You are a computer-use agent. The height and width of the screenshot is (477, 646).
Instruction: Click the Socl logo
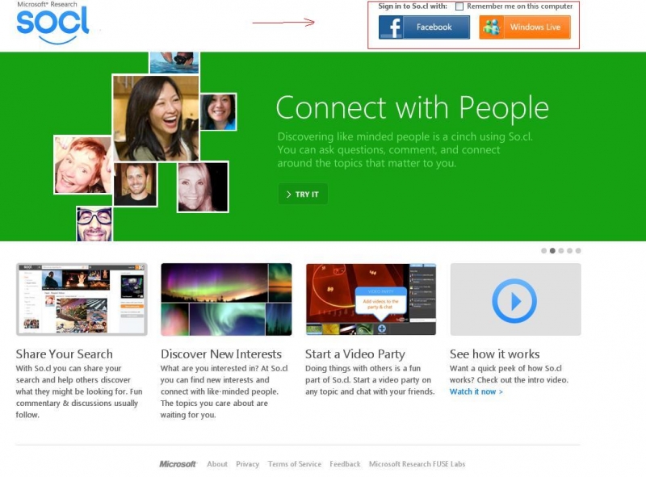point(52,26)
